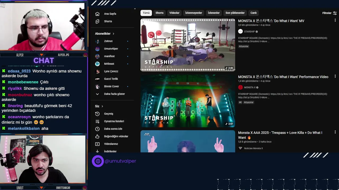Open the Shorts sidebar icon

[x=97, y=21]
